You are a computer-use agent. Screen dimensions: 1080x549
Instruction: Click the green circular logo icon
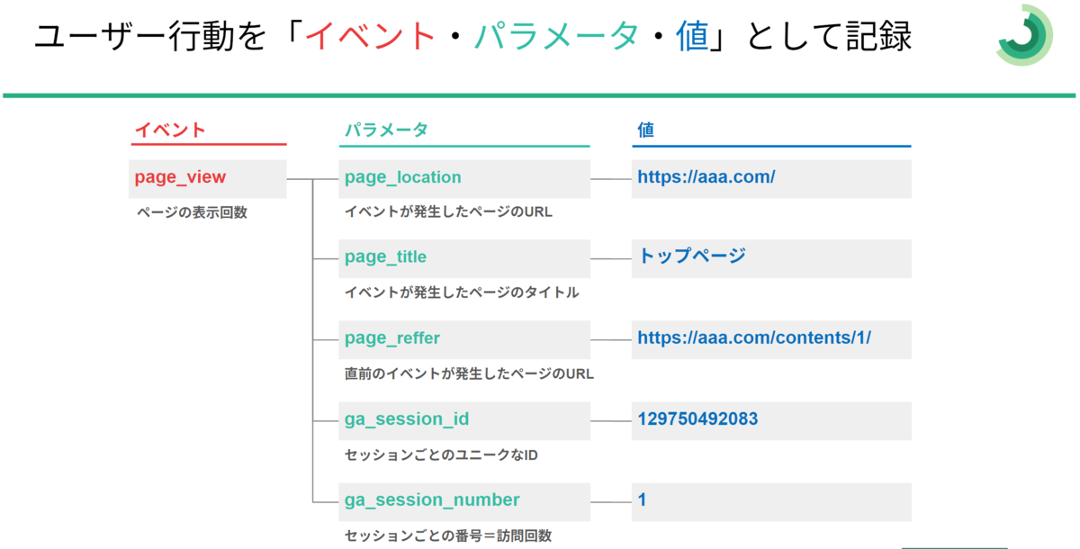[x=1024, y=35]
